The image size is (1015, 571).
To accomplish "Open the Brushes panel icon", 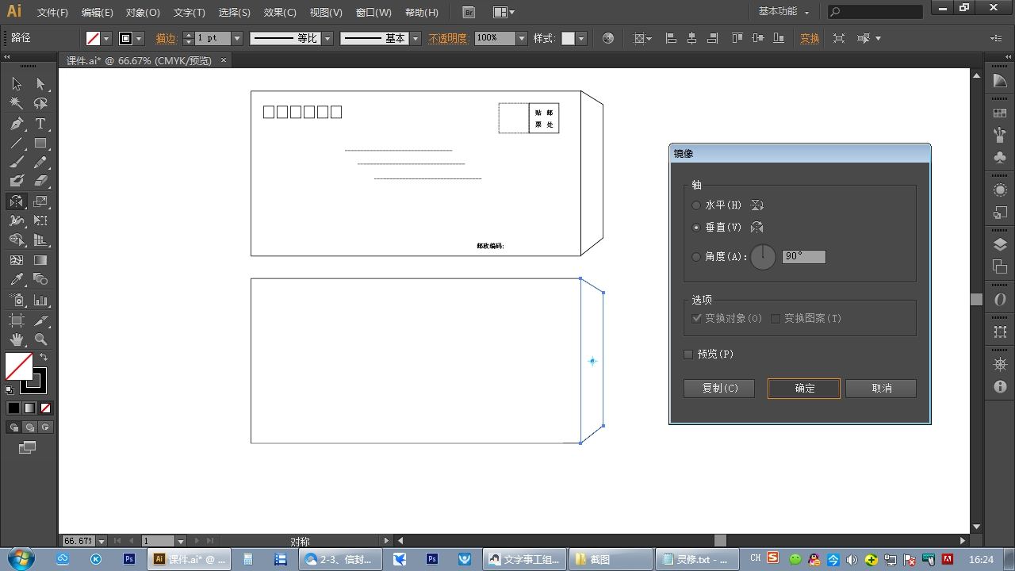I will pos(1000,136).
